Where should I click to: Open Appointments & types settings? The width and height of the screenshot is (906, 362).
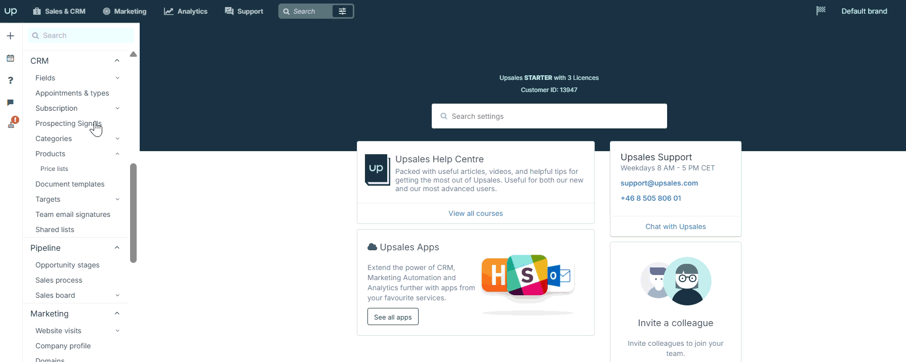click(x=72, y=93)
